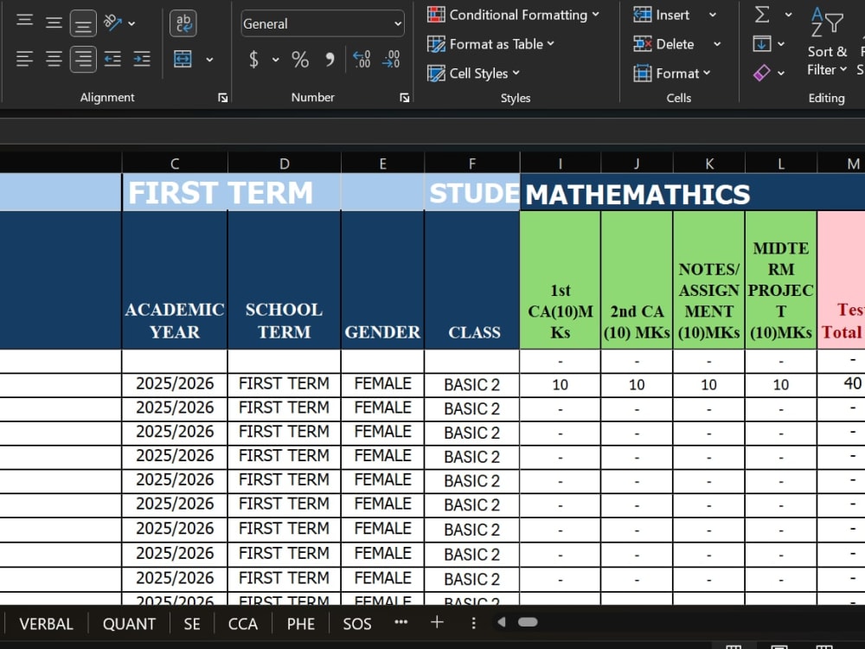Switch to VERBAL sheet tab
Image resolution: width=865 pixels, height=649 pixels.
(47, 624)
